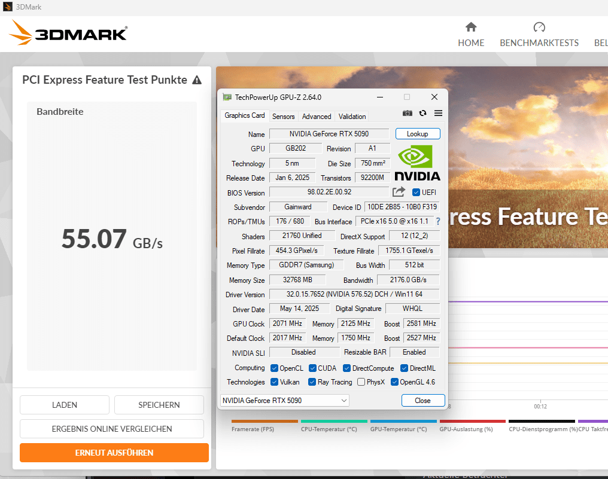This screenshot has width=608, height=479.
Task: Switch to the Validation tab
Action: point(352,116)
